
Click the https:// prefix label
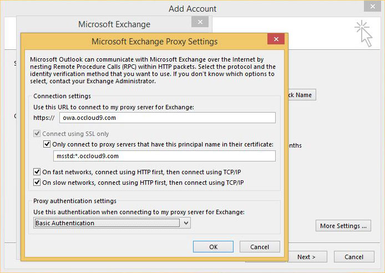point(44,118)
